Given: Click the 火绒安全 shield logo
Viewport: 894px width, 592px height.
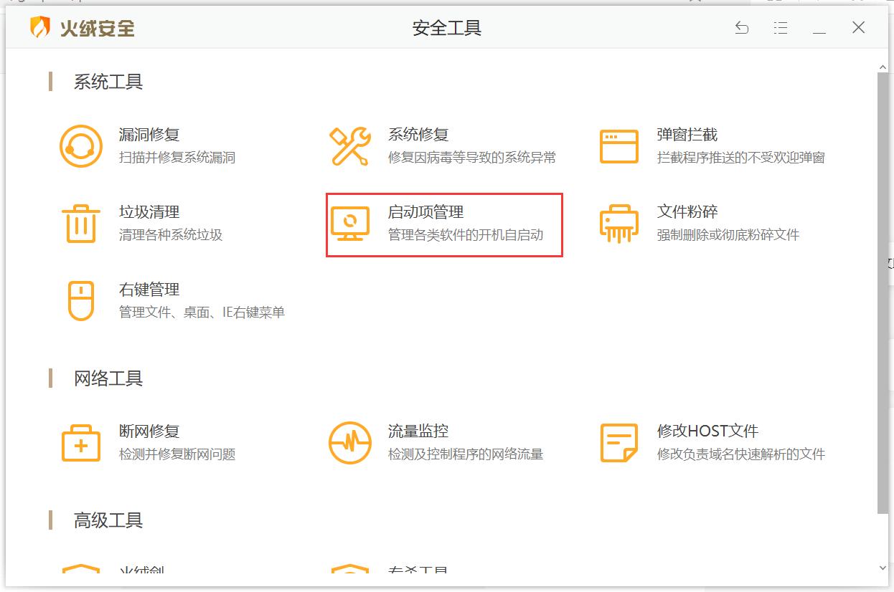Looking at the screenshot, I should tap(36, 29).
